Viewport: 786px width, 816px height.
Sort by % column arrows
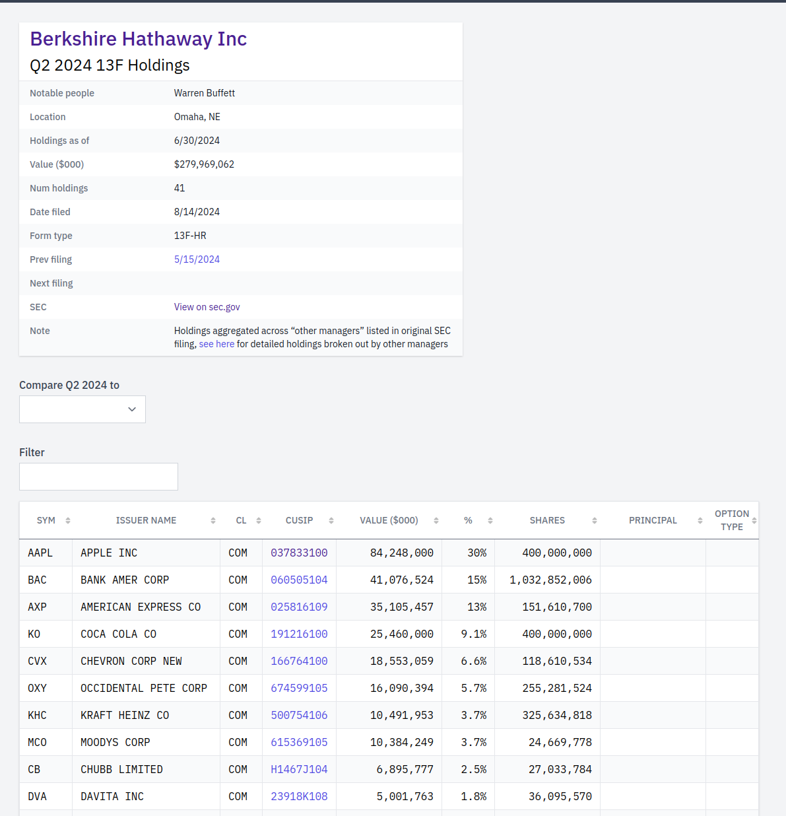[x=490, y=521]
